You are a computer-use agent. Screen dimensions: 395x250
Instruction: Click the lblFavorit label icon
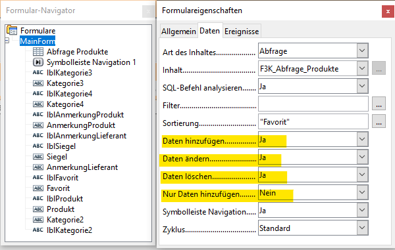tap(38, 177)
